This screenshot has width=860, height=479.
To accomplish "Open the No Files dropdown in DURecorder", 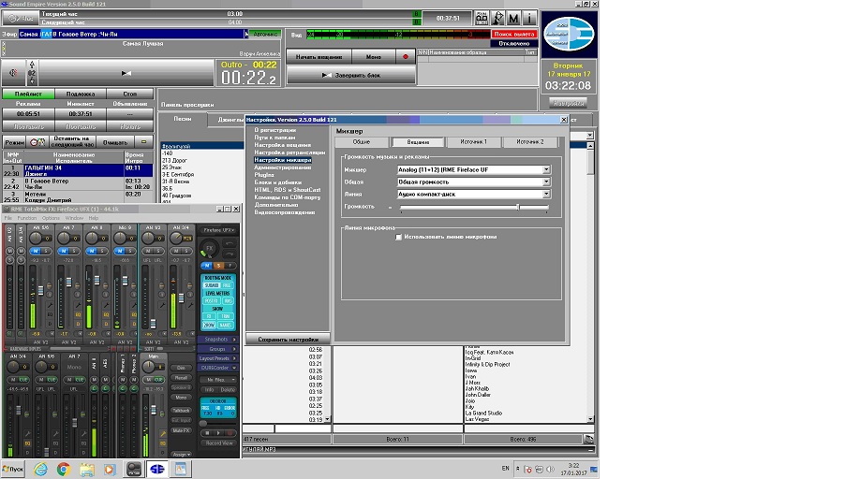I will (x=218, y=380).
